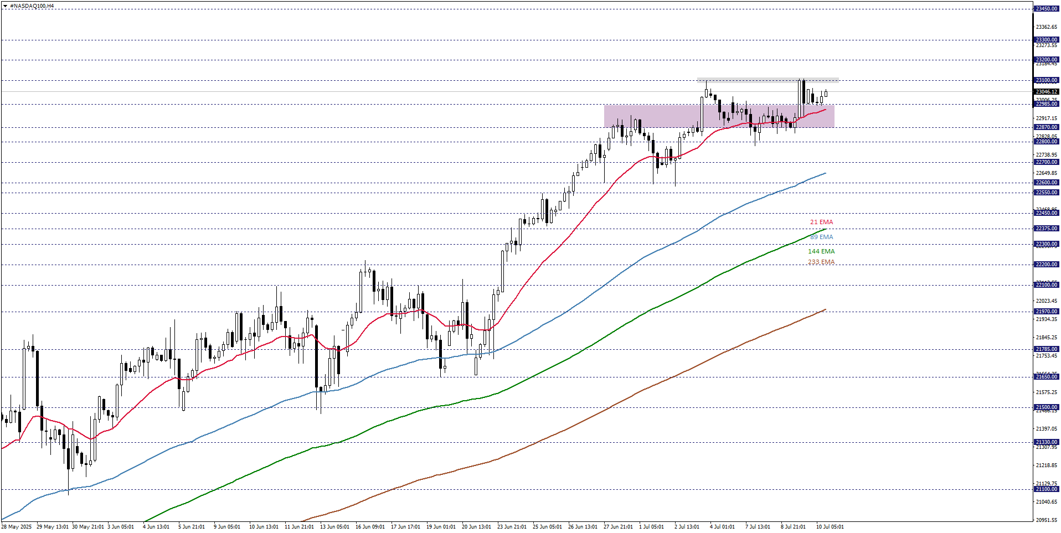Viewport: 1061px width, 533px height.
Task: Click the 21845.25 axis price value
Action: tap(1047, 338)
